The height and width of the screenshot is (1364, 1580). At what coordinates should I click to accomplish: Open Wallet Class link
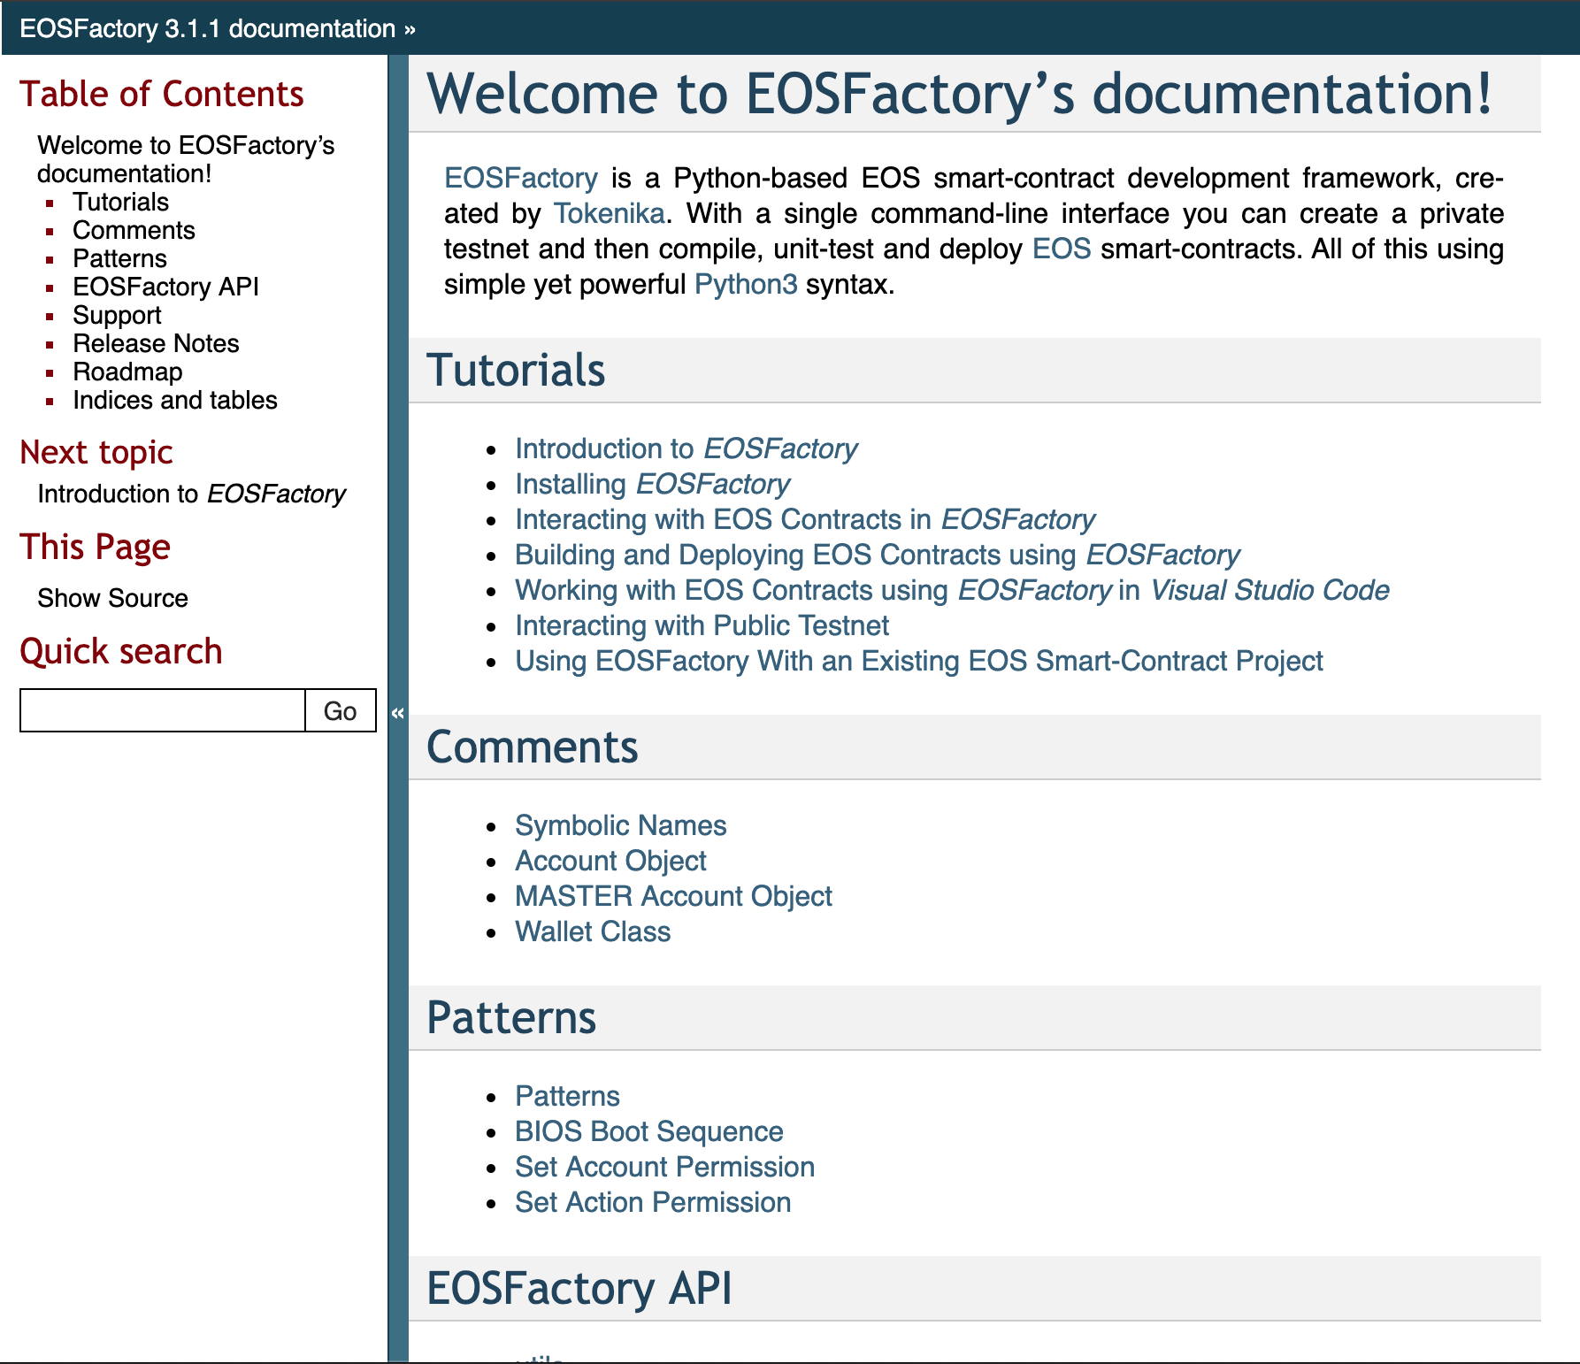click(593, 931)
